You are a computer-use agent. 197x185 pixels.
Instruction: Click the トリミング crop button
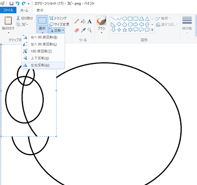click(58, 18)
